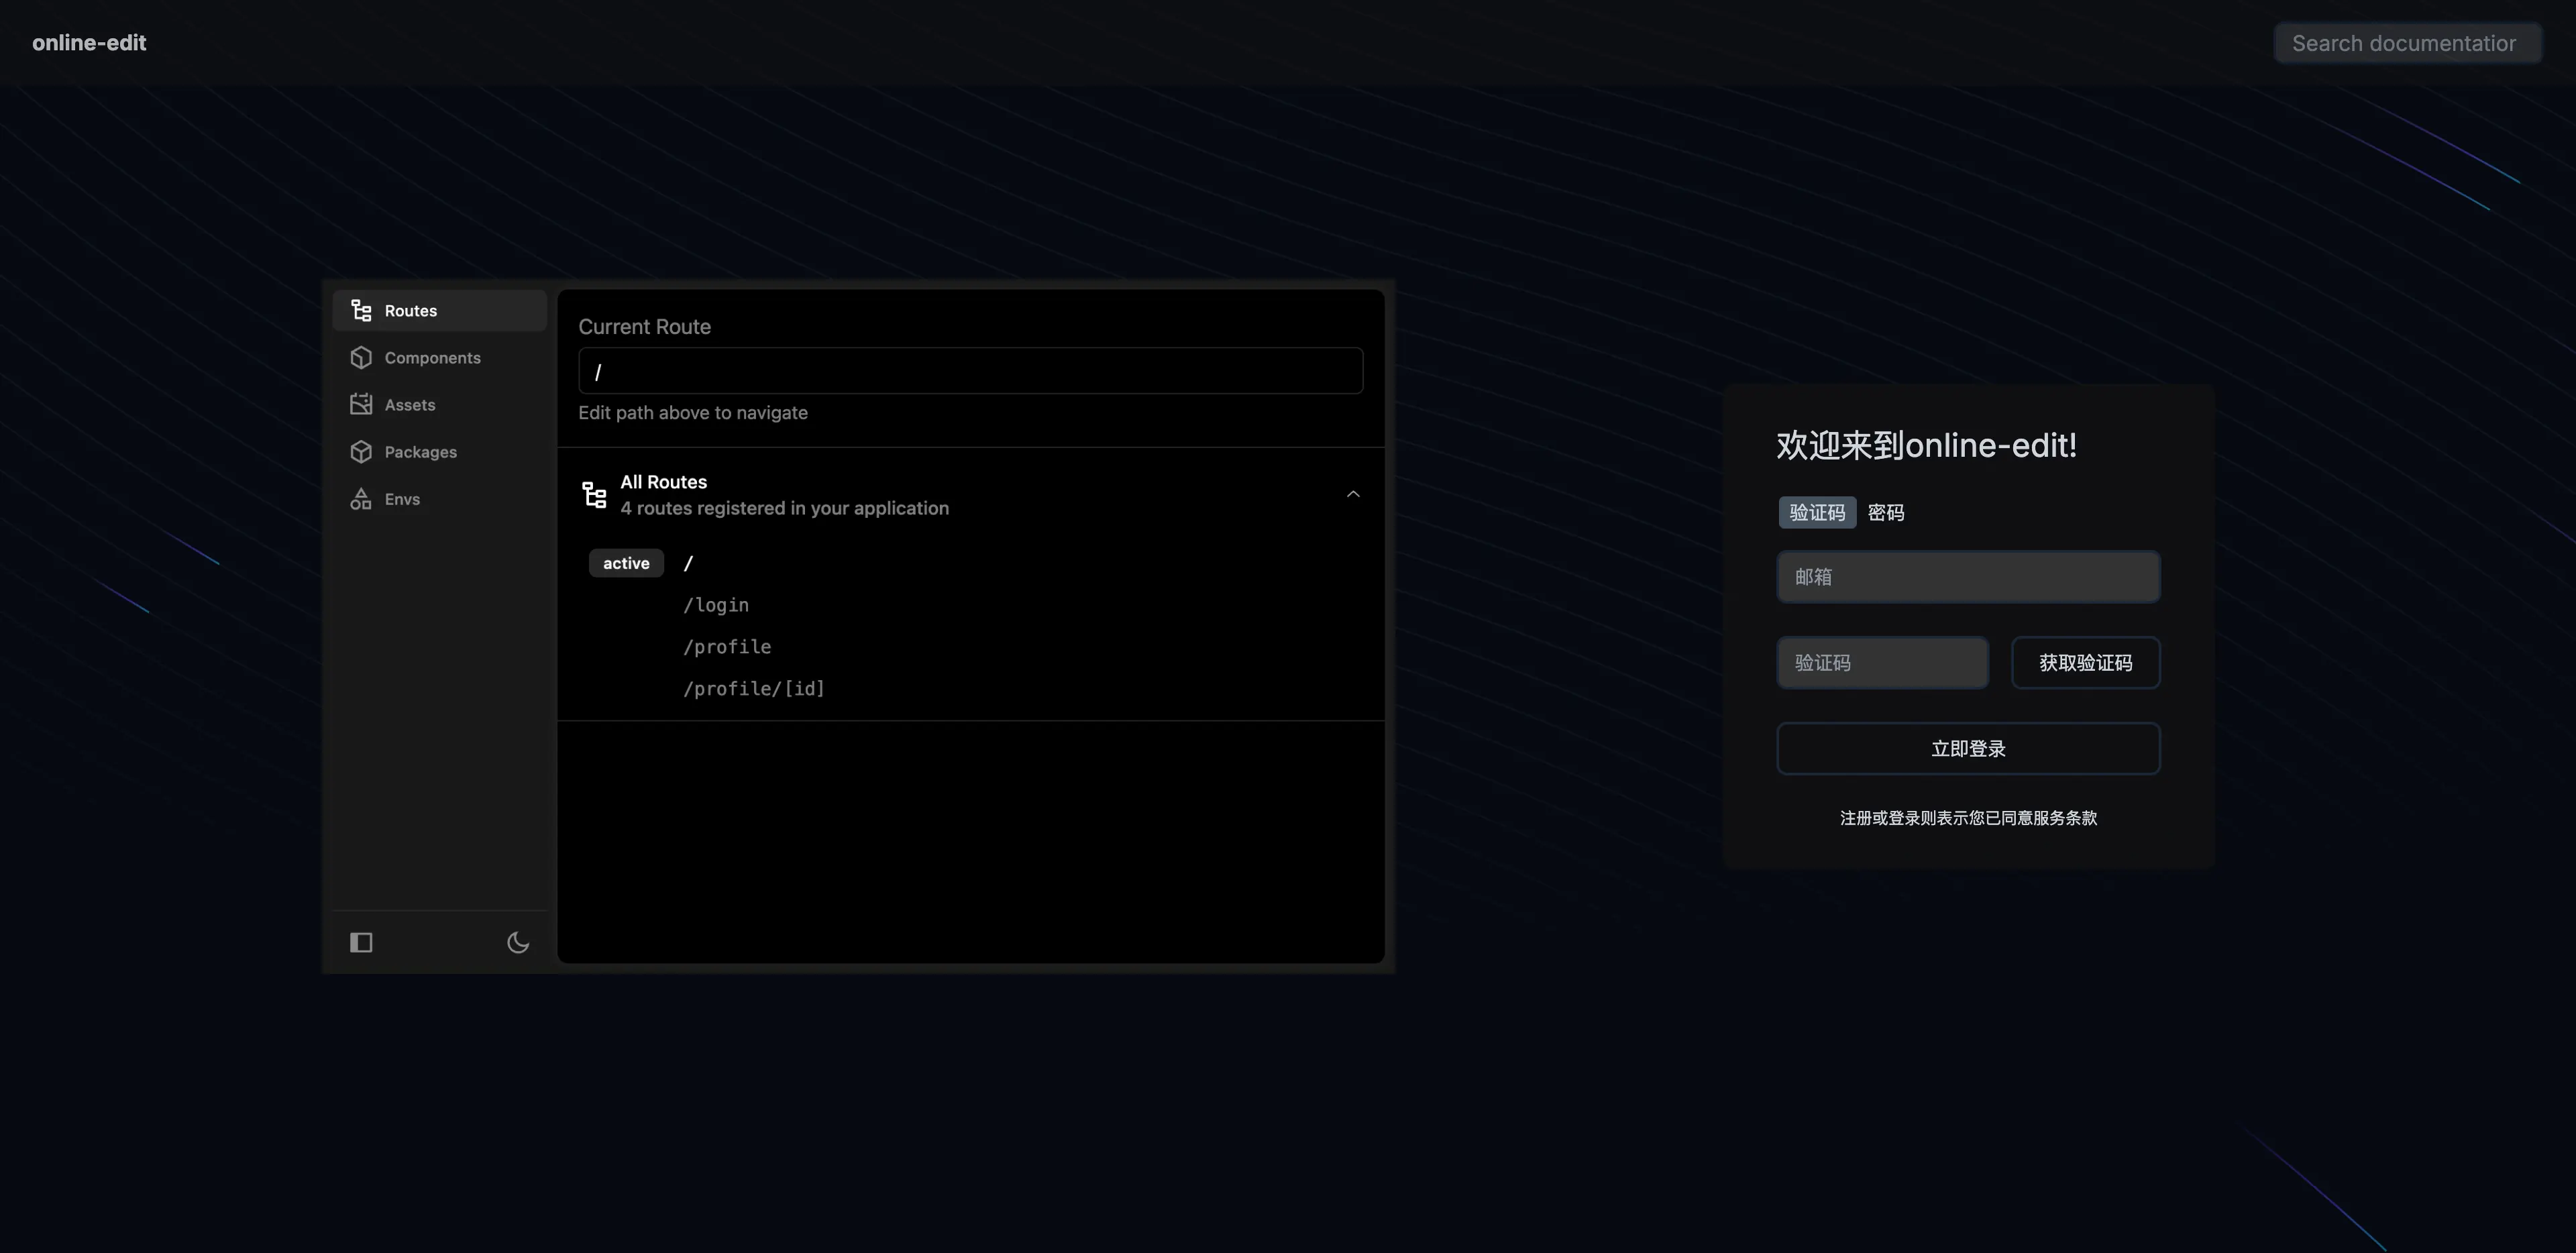The height and width of the screenshot is (1253, 2576).
Task: Focus the Current Route path input
Action: pyautogui.click(x=970, y=371)
